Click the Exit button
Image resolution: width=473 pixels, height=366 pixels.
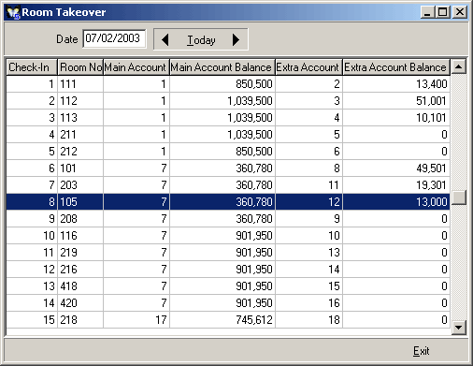(x=421, y=351)
